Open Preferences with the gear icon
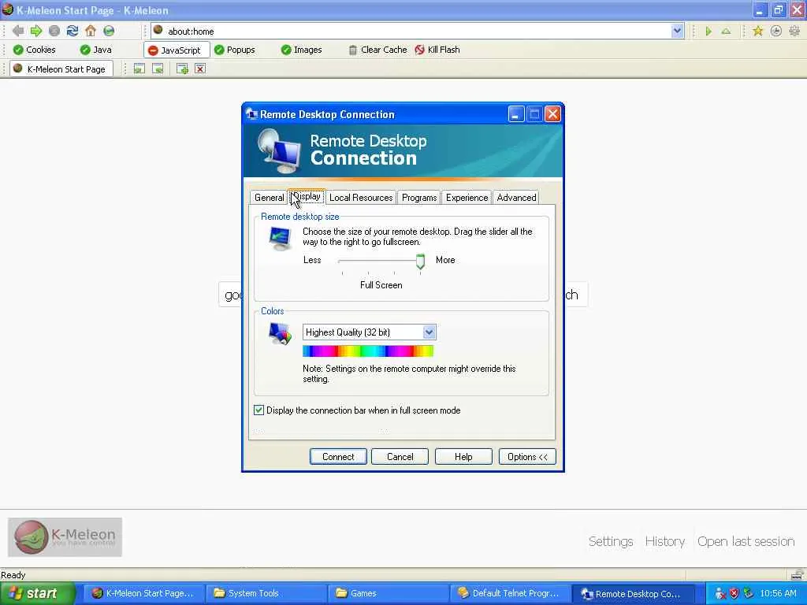Screen dimensions: 807x605 [x=794, y=32]
